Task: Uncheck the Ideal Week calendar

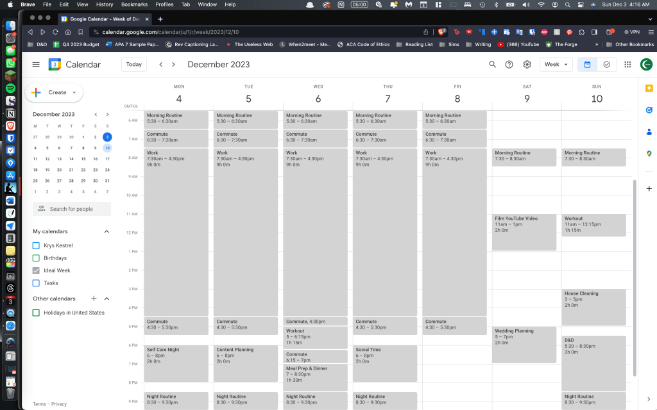Action: coord(37,270)
